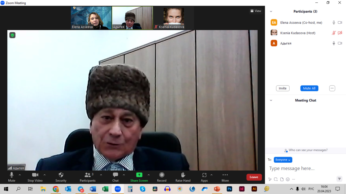
Task: Open the View layout menu
Action: click(255, 11)
